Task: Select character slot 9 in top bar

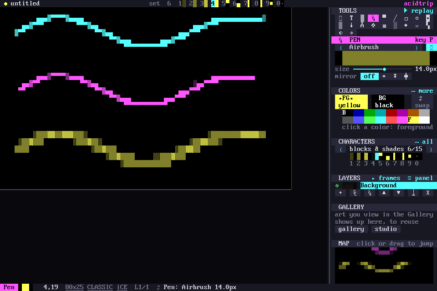Action: point(269,4)
